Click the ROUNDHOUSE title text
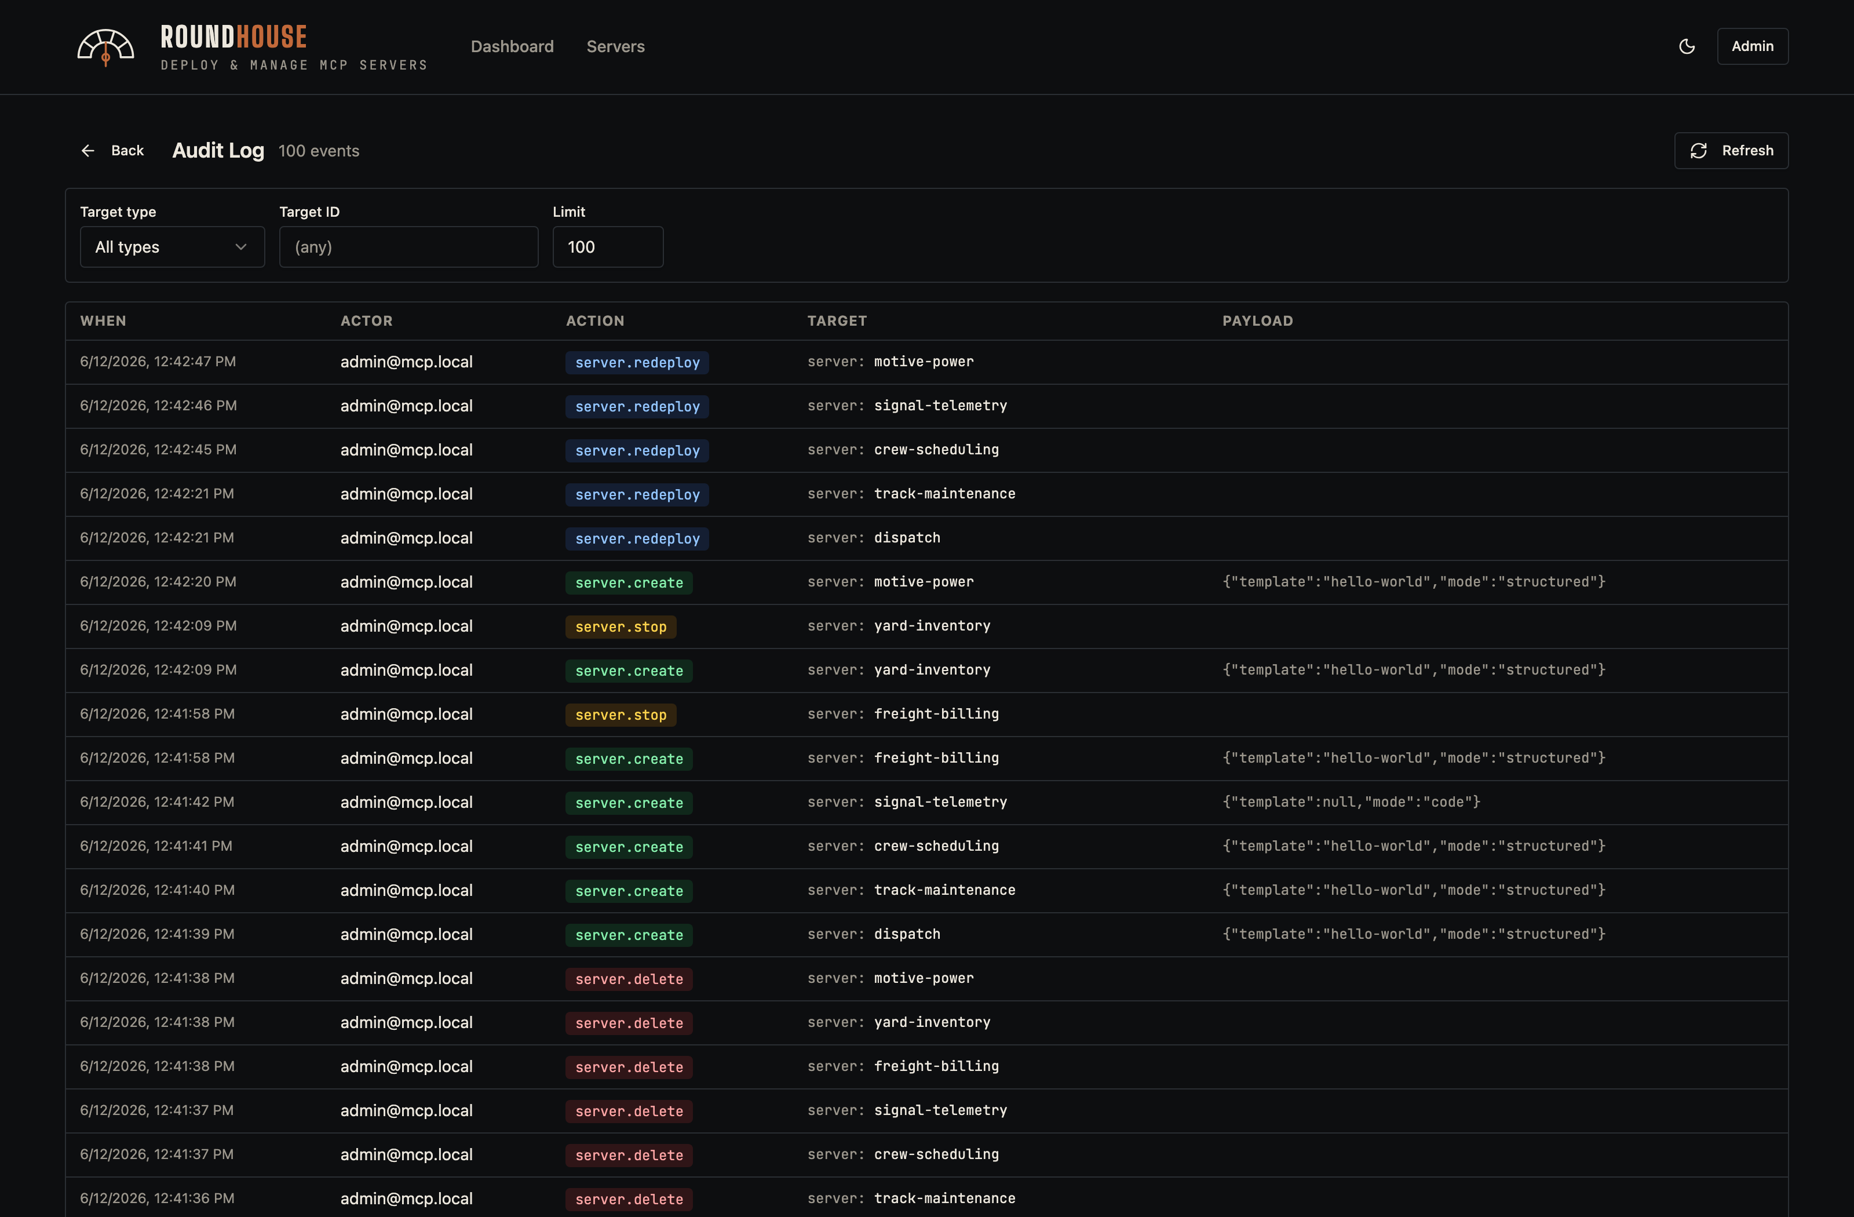This screenshot has height=1217, width=1854. 233,37
